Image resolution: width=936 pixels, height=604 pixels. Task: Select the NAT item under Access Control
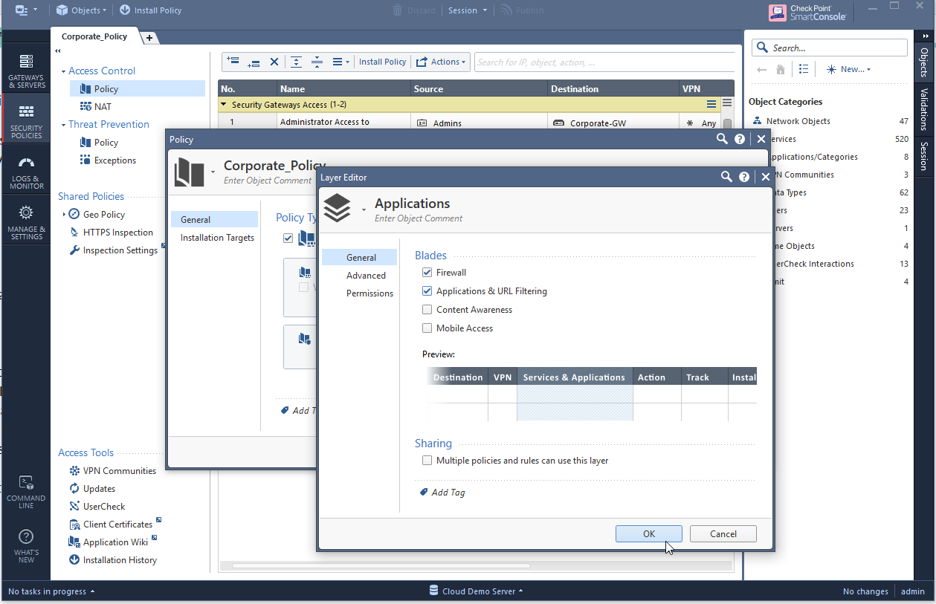click(x=96, y=107)
